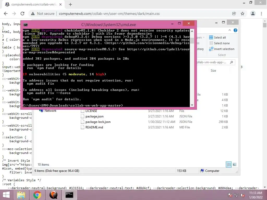
Task: Click the cmd window scroll up arrow
Action: coord(192,31)
